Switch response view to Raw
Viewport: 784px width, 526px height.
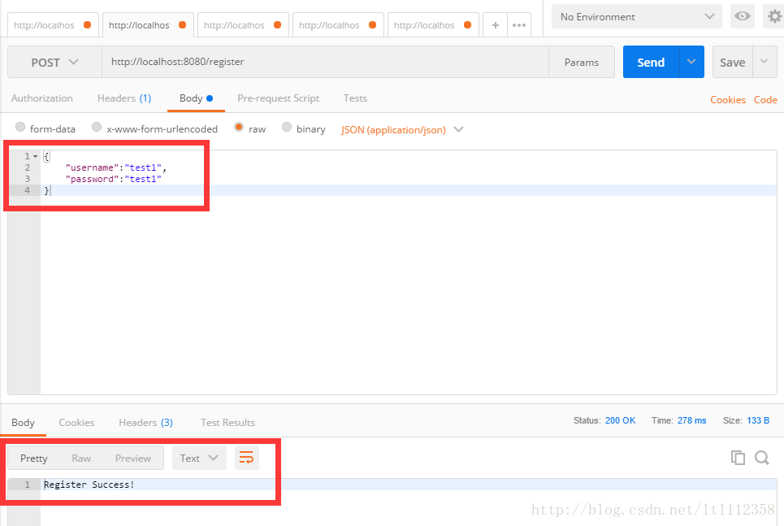(81, 458)
